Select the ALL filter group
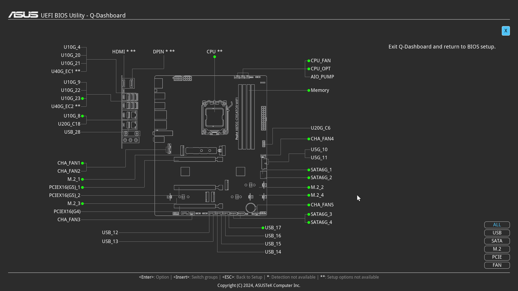The height and width of the screenshot is (291, 518). pyautogui.click(x=497, y=225)
